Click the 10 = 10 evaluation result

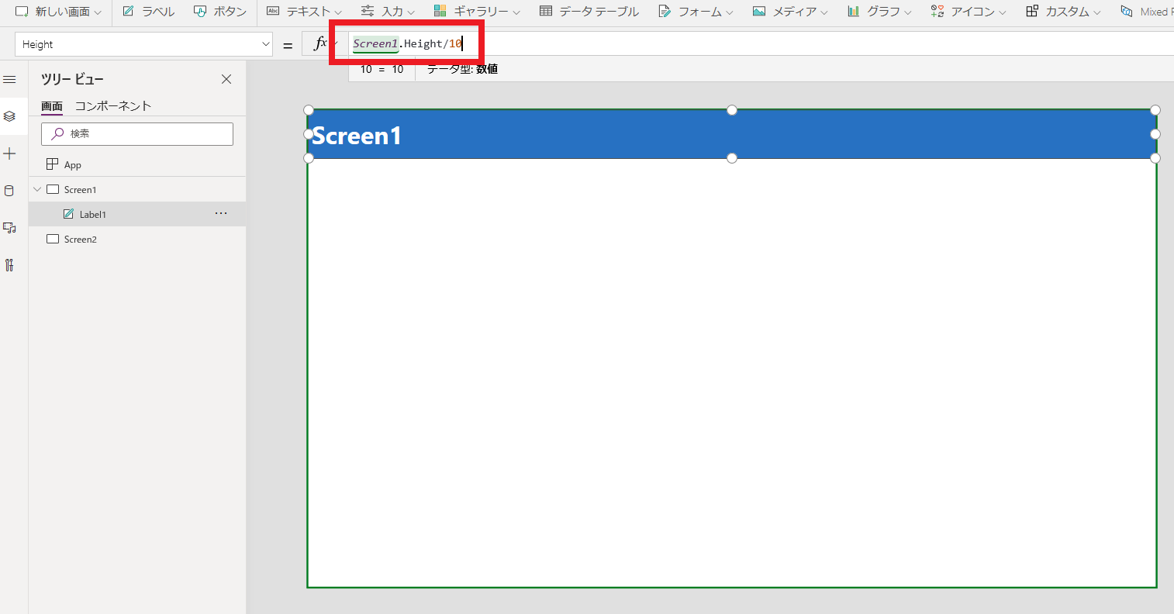tap(382, 69)
